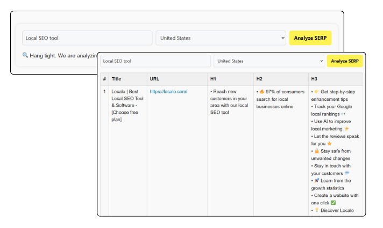The image size is (383, 228).
Task: Click green checkmark after 'one click'
Action: (333, 203)
